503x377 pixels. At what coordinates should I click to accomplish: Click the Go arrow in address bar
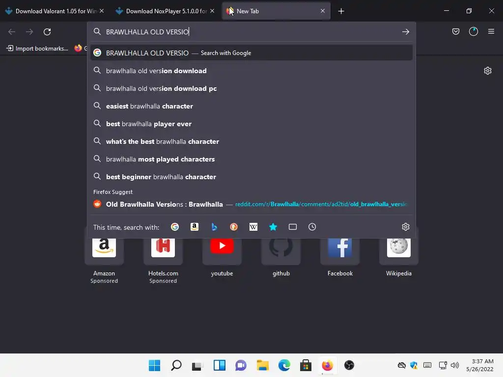[405, 32]
